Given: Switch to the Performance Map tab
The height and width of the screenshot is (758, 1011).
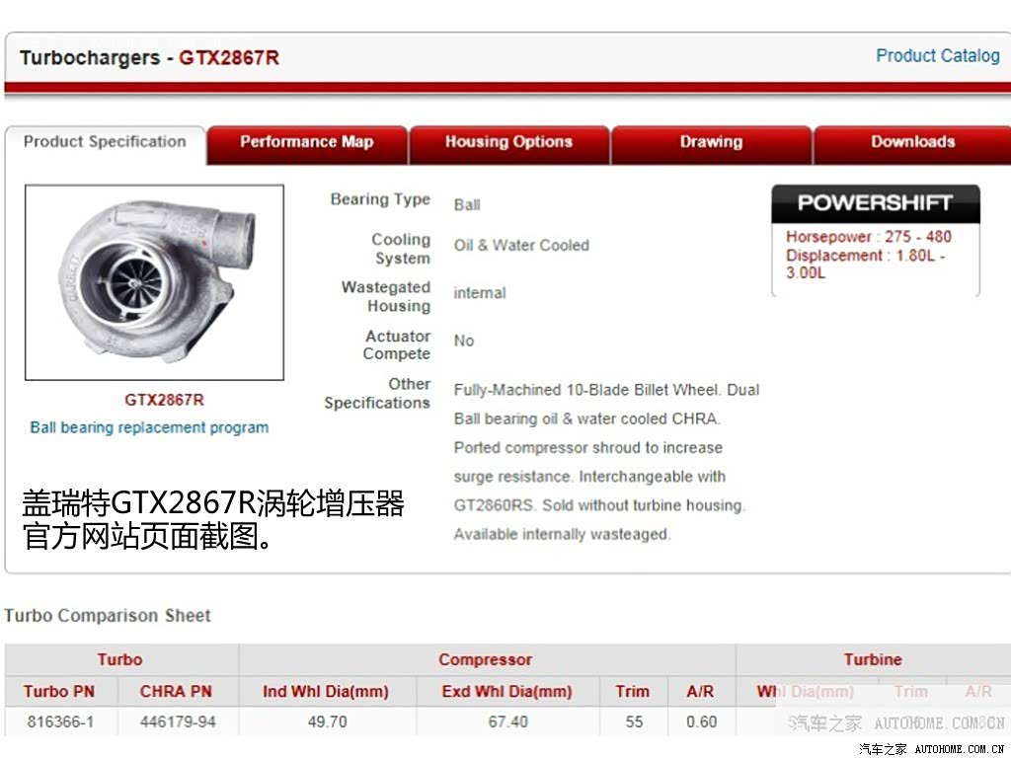Looking at the screenshot, I should pyautogui.click(x=307, y=142).
